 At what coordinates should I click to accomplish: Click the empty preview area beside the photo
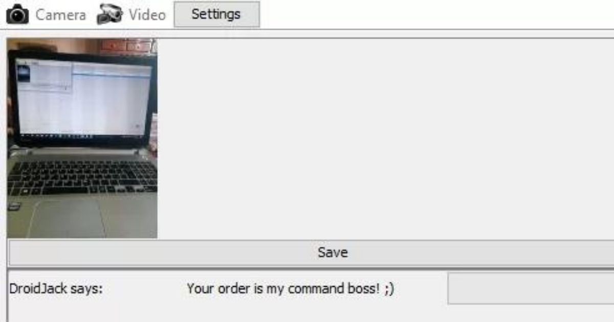[x=386, y=138]
